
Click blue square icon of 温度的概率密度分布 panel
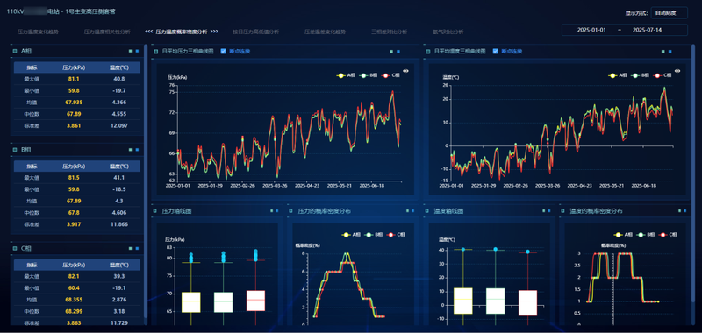[685, 210]
